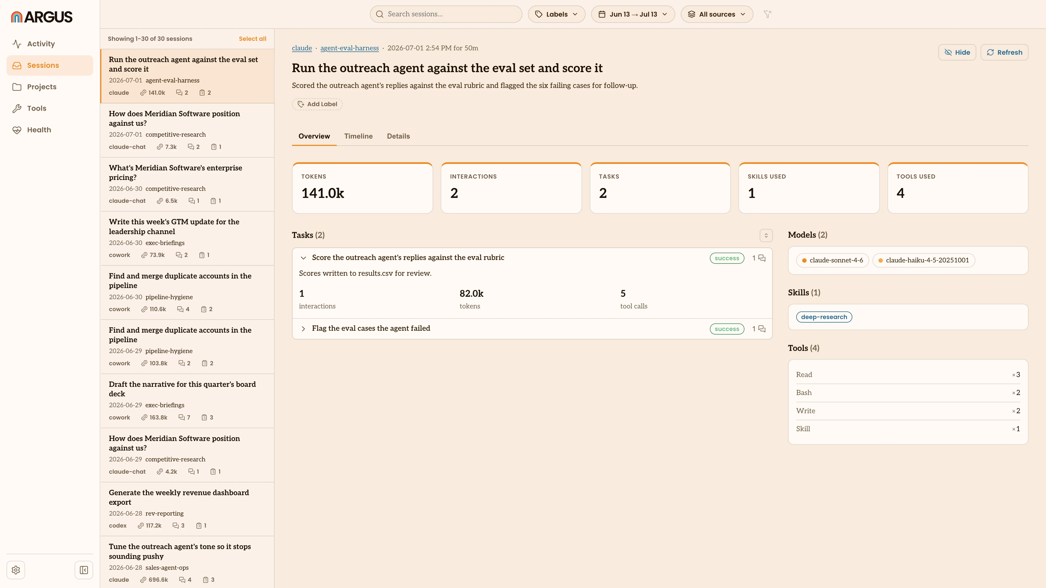
Task: Open the Jun 13 → Jul 13 date range
Action: pyautogui.click(x=633, y=14)
